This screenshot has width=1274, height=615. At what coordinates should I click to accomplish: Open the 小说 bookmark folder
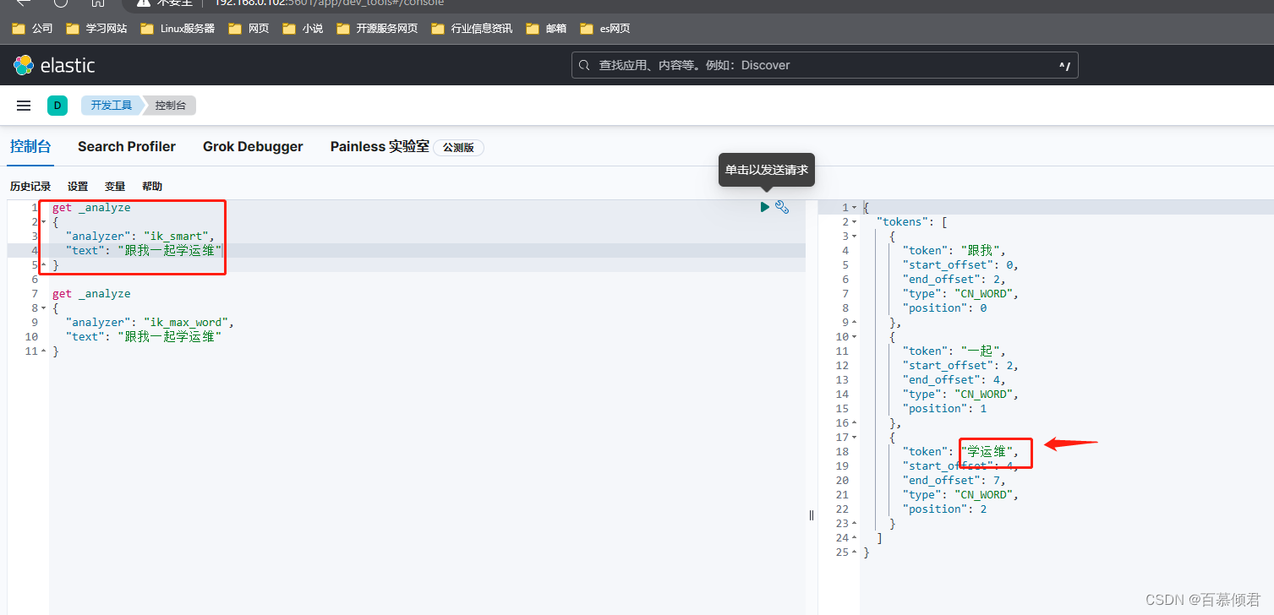[303, 29]
